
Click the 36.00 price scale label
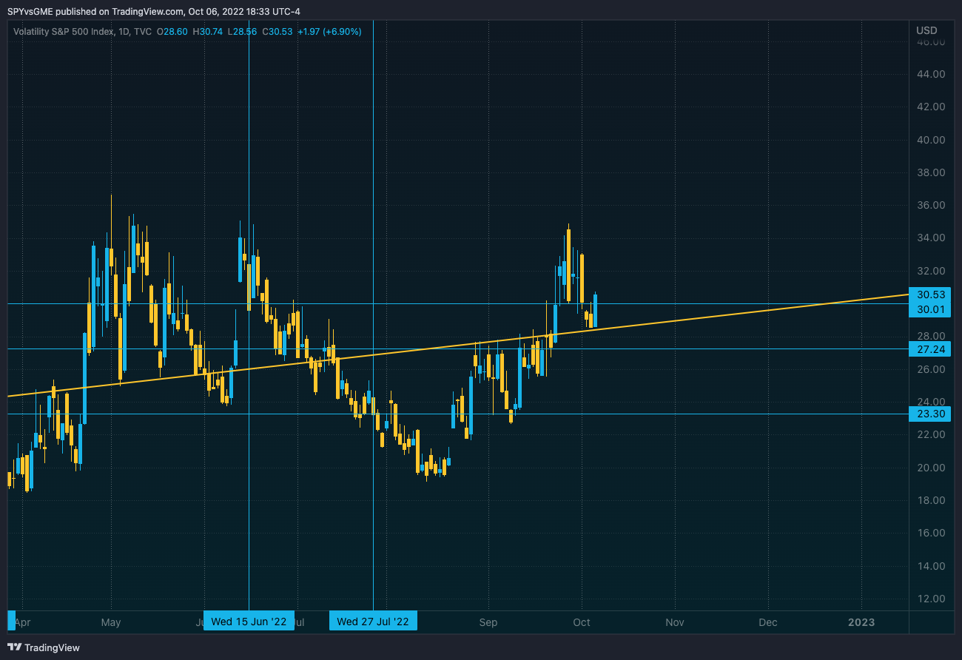(x=931, y=205)
